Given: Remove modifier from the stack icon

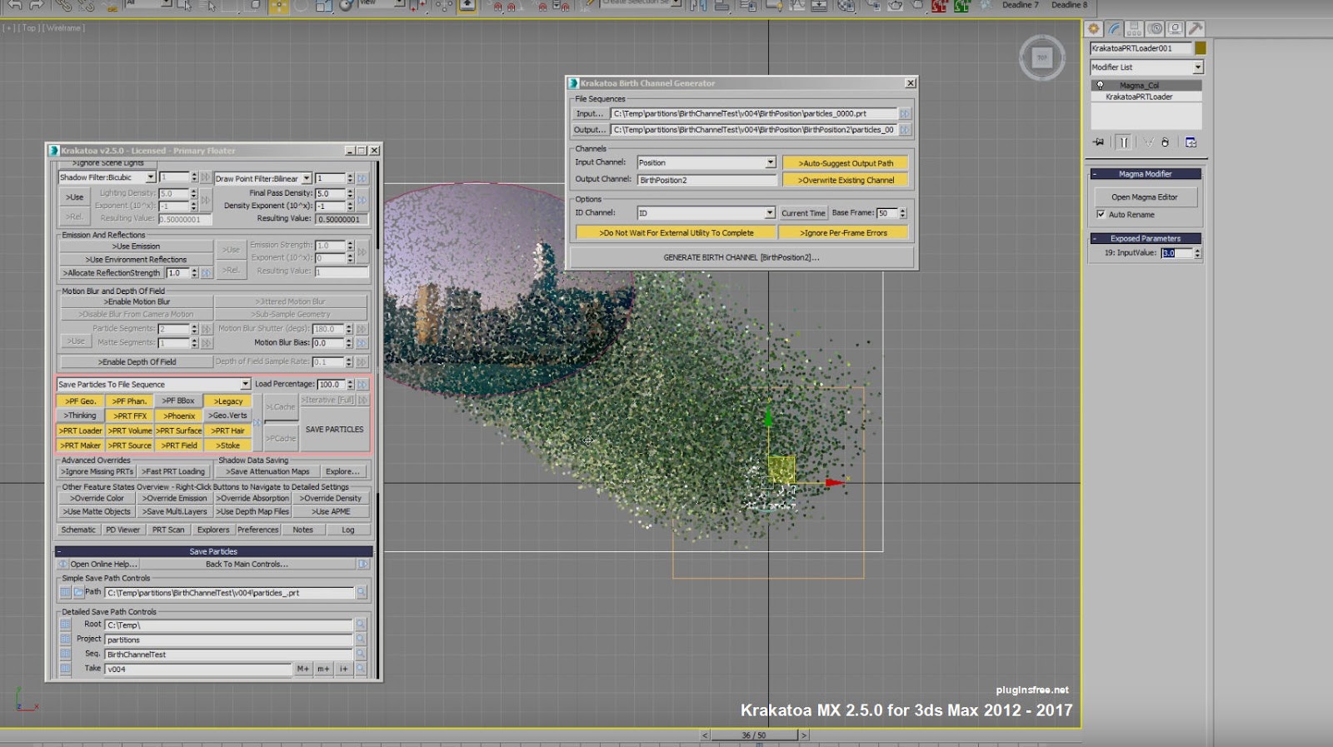Looking at the screenshot, I should pyautogui.click(x=1166, y=142).
